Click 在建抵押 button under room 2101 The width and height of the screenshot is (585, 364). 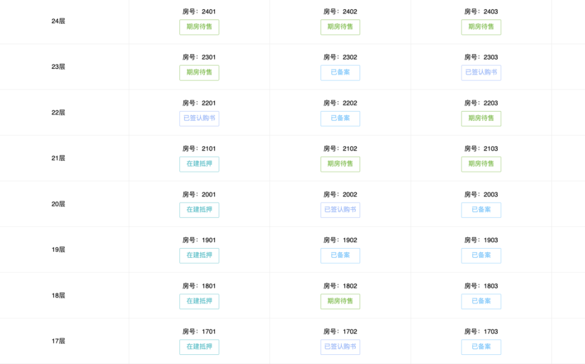click(199, 164)
